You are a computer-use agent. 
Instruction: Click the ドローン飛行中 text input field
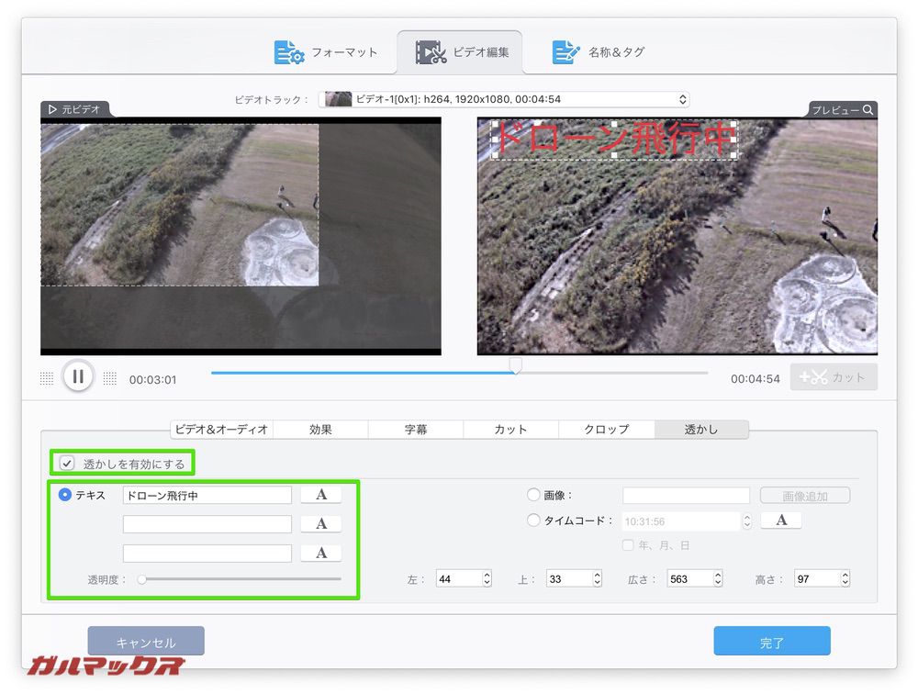tap(207, 495)
